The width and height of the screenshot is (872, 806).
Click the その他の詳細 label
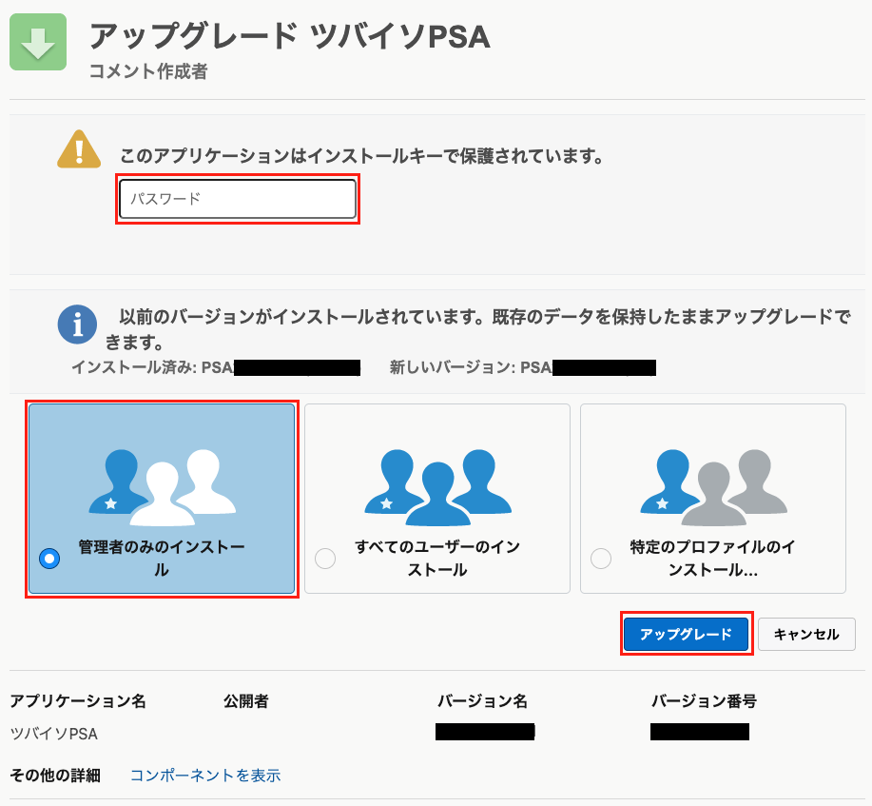click(55, 776)
